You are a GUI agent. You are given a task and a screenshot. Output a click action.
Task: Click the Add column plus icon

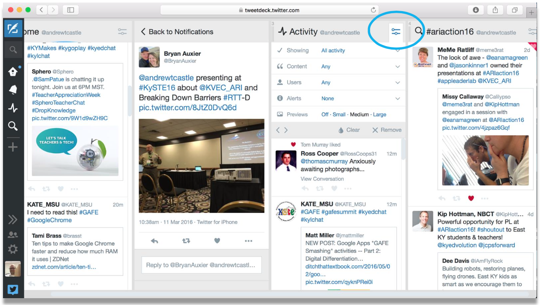(13, 147)
